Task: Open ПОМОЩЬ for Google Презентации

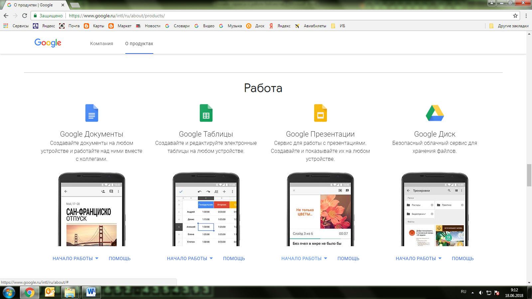Action: [x=348, y=258]
